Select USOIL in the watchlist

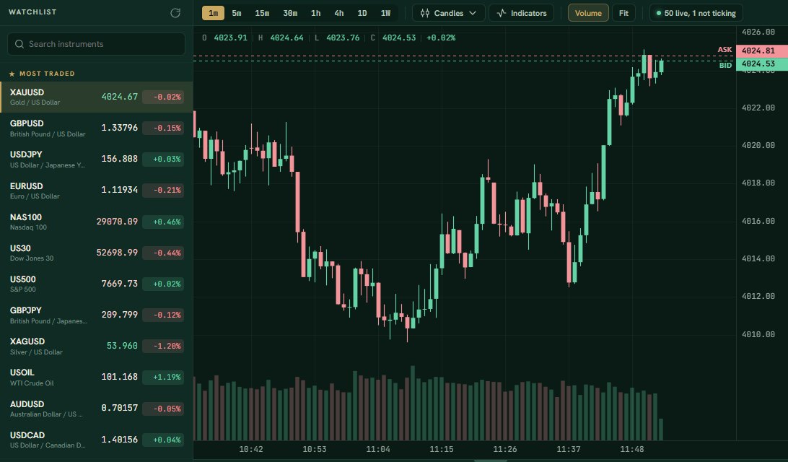[97, 378]
